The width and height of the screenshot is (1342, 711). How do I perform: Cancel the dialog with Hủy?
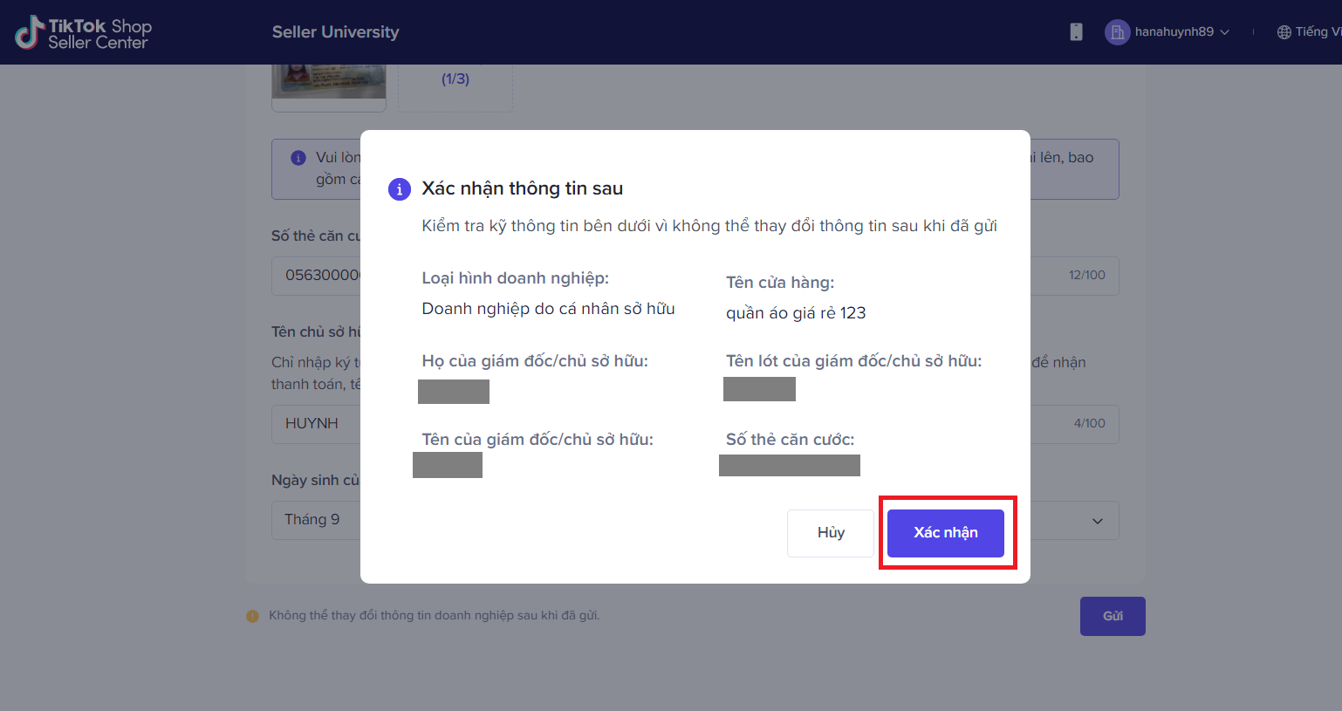[831, 533]
